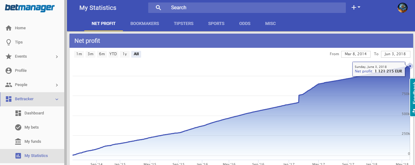Collapse the Bettracker section chevron
Viewport: 415px width, 165px height.
pos(57,99)
